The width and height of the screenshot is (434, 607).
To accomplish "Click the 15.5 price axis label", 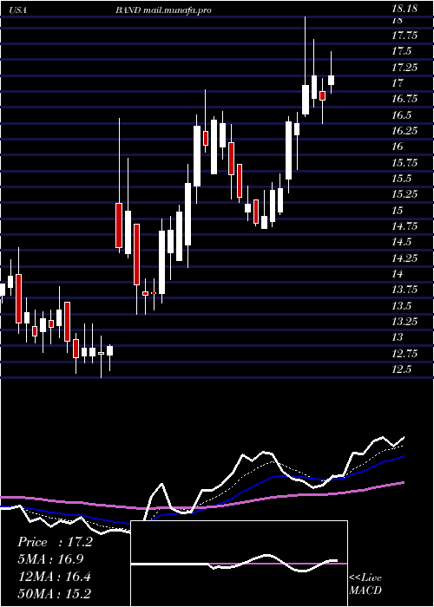I will 402,179.
